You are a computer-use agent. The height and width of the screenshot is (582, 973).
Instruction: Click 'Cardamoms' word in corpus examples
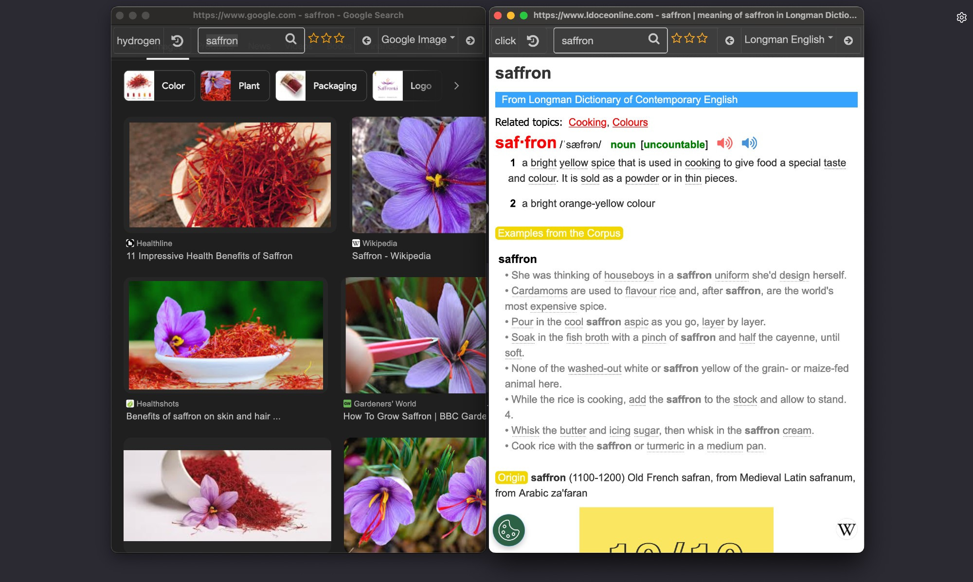pyautogui.click(x=539, y=291)
